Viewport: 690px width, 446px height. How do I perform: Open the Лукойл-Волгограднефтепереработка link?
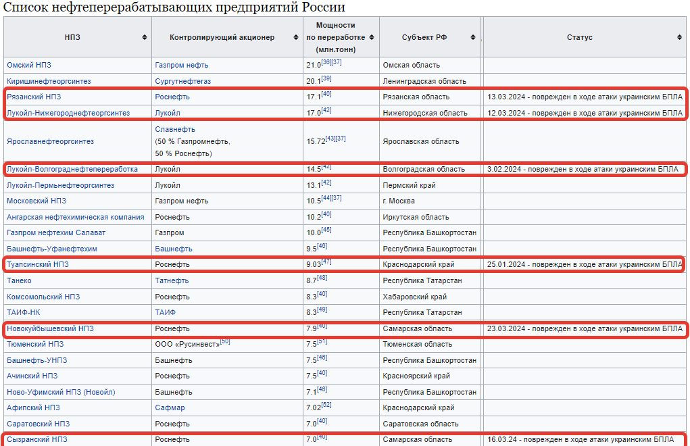click(72, 169)
